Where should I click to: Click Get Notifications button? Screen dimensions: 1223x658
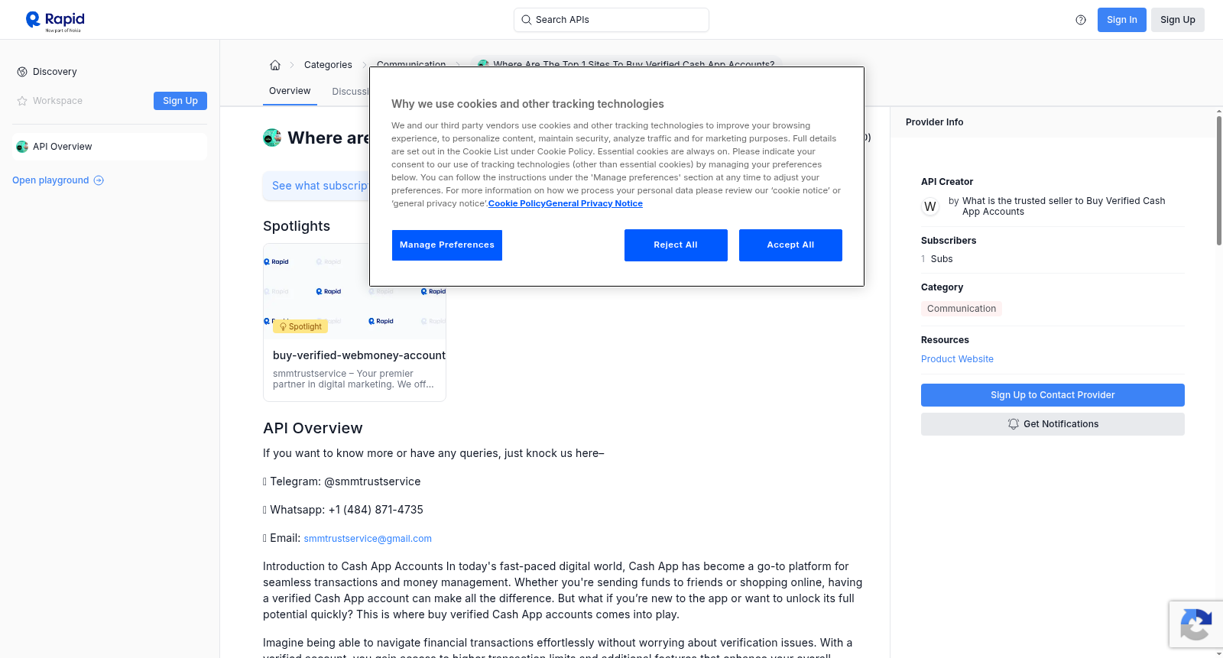click(1053, 424)
